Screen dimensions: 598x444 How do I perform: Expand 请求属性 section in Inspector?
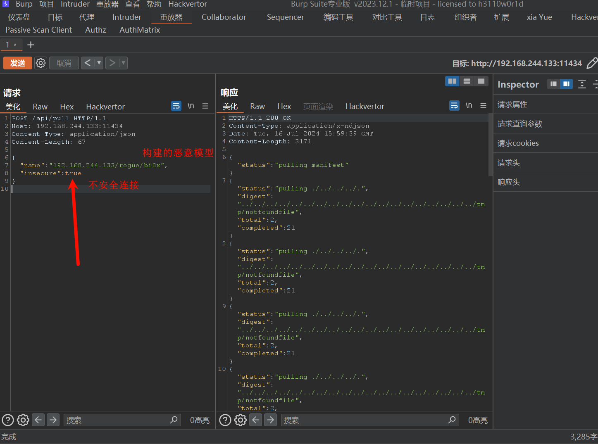click(546, 104)
